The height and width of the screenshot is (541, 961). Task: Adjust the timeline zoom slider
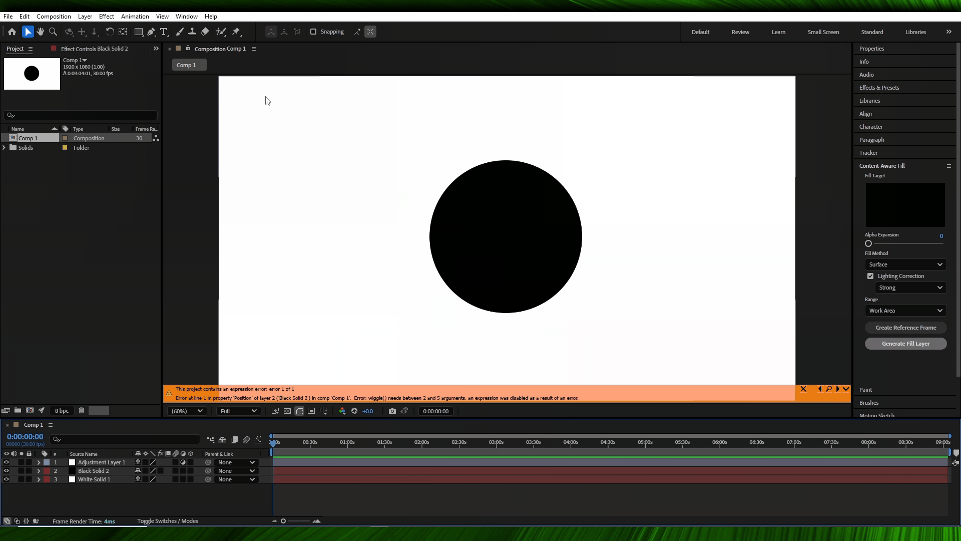point(283,521)
